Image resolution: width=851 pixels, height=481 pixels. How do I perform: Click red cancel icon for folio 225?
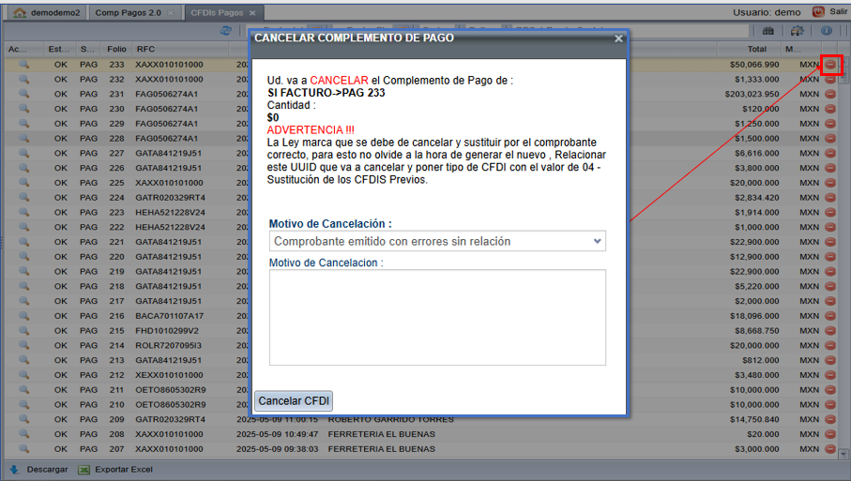click(830, 183)
